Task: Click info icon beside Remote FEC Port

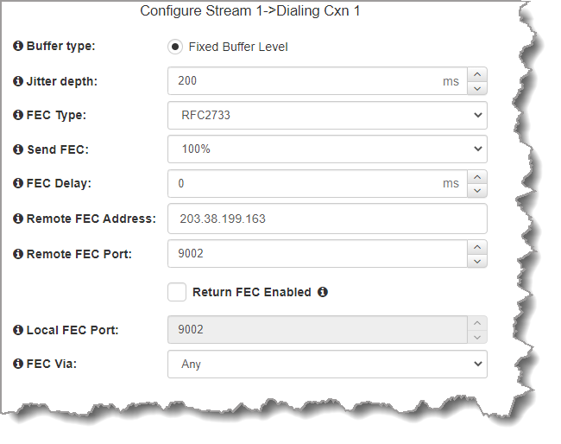Action: [19, 254]
